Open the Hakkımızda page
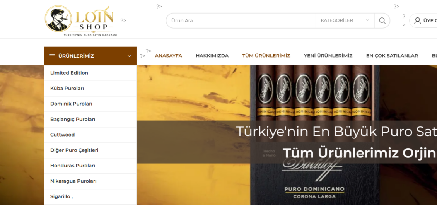437x205 pixels. tap(212, 56)
